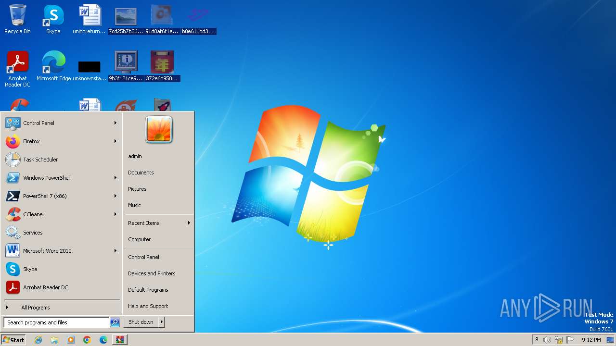This screenshot has width=616, height=346.
Task: Open Services from Start menu
Action: 62,233
